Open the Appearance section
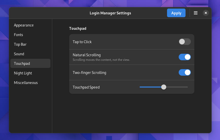 click(x=24, y=25)
